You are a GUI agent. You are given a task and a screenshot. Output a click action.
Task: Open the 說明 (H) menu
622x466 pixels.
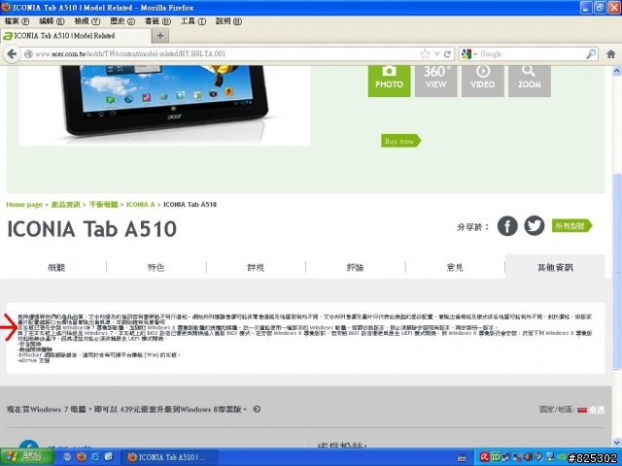point(228,21)
